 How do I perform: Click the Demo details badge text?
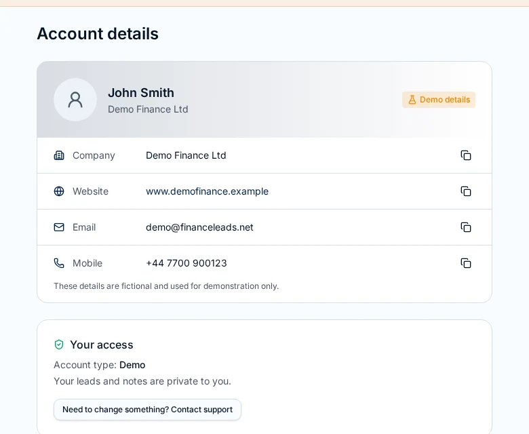(445, 100)
